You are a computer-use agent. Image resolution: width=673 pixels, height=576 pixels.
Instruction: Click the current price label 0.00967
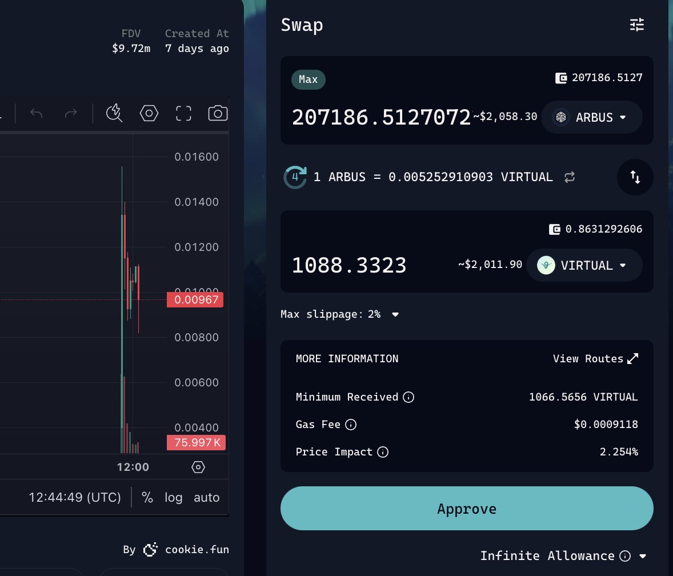195,299
